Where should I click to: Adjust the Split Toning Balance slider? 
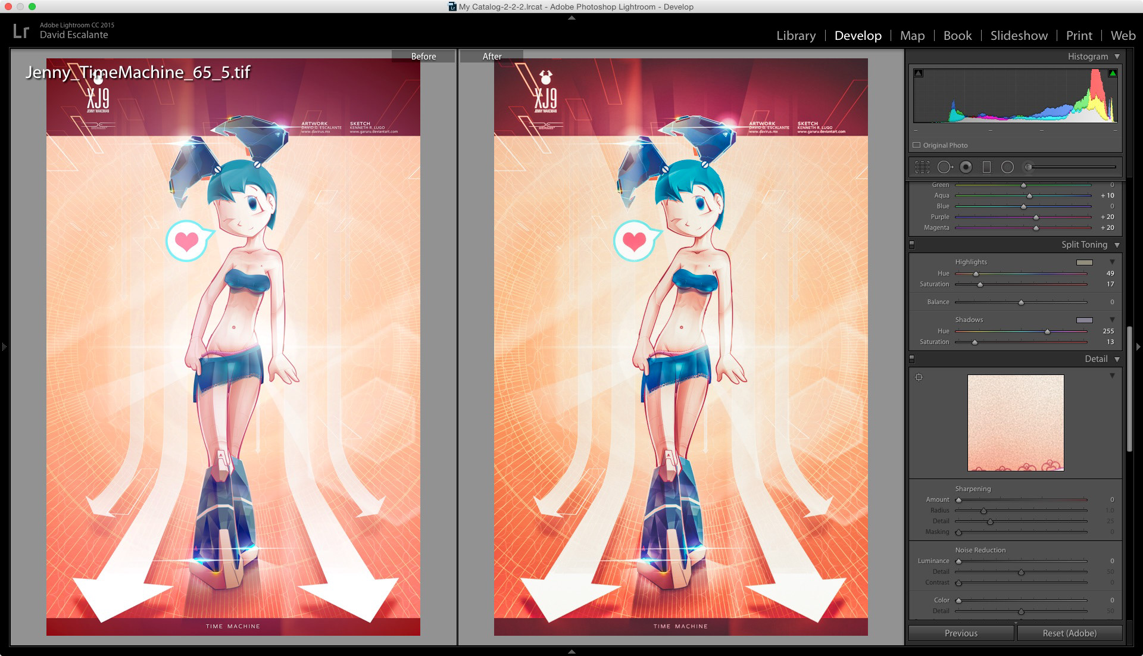pyautogui.click(x=1021, y=302)
